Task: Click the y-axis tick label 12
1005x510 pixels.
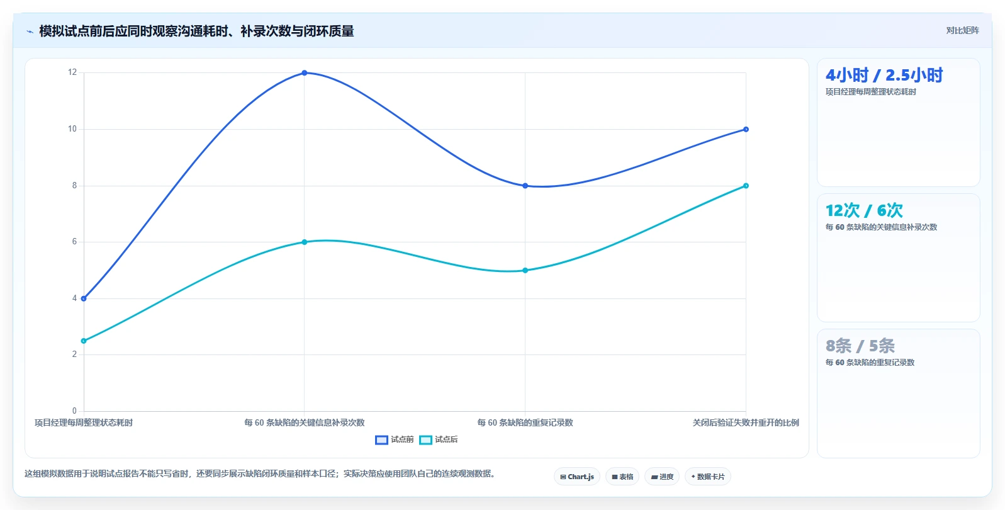Action: [72, 72]
